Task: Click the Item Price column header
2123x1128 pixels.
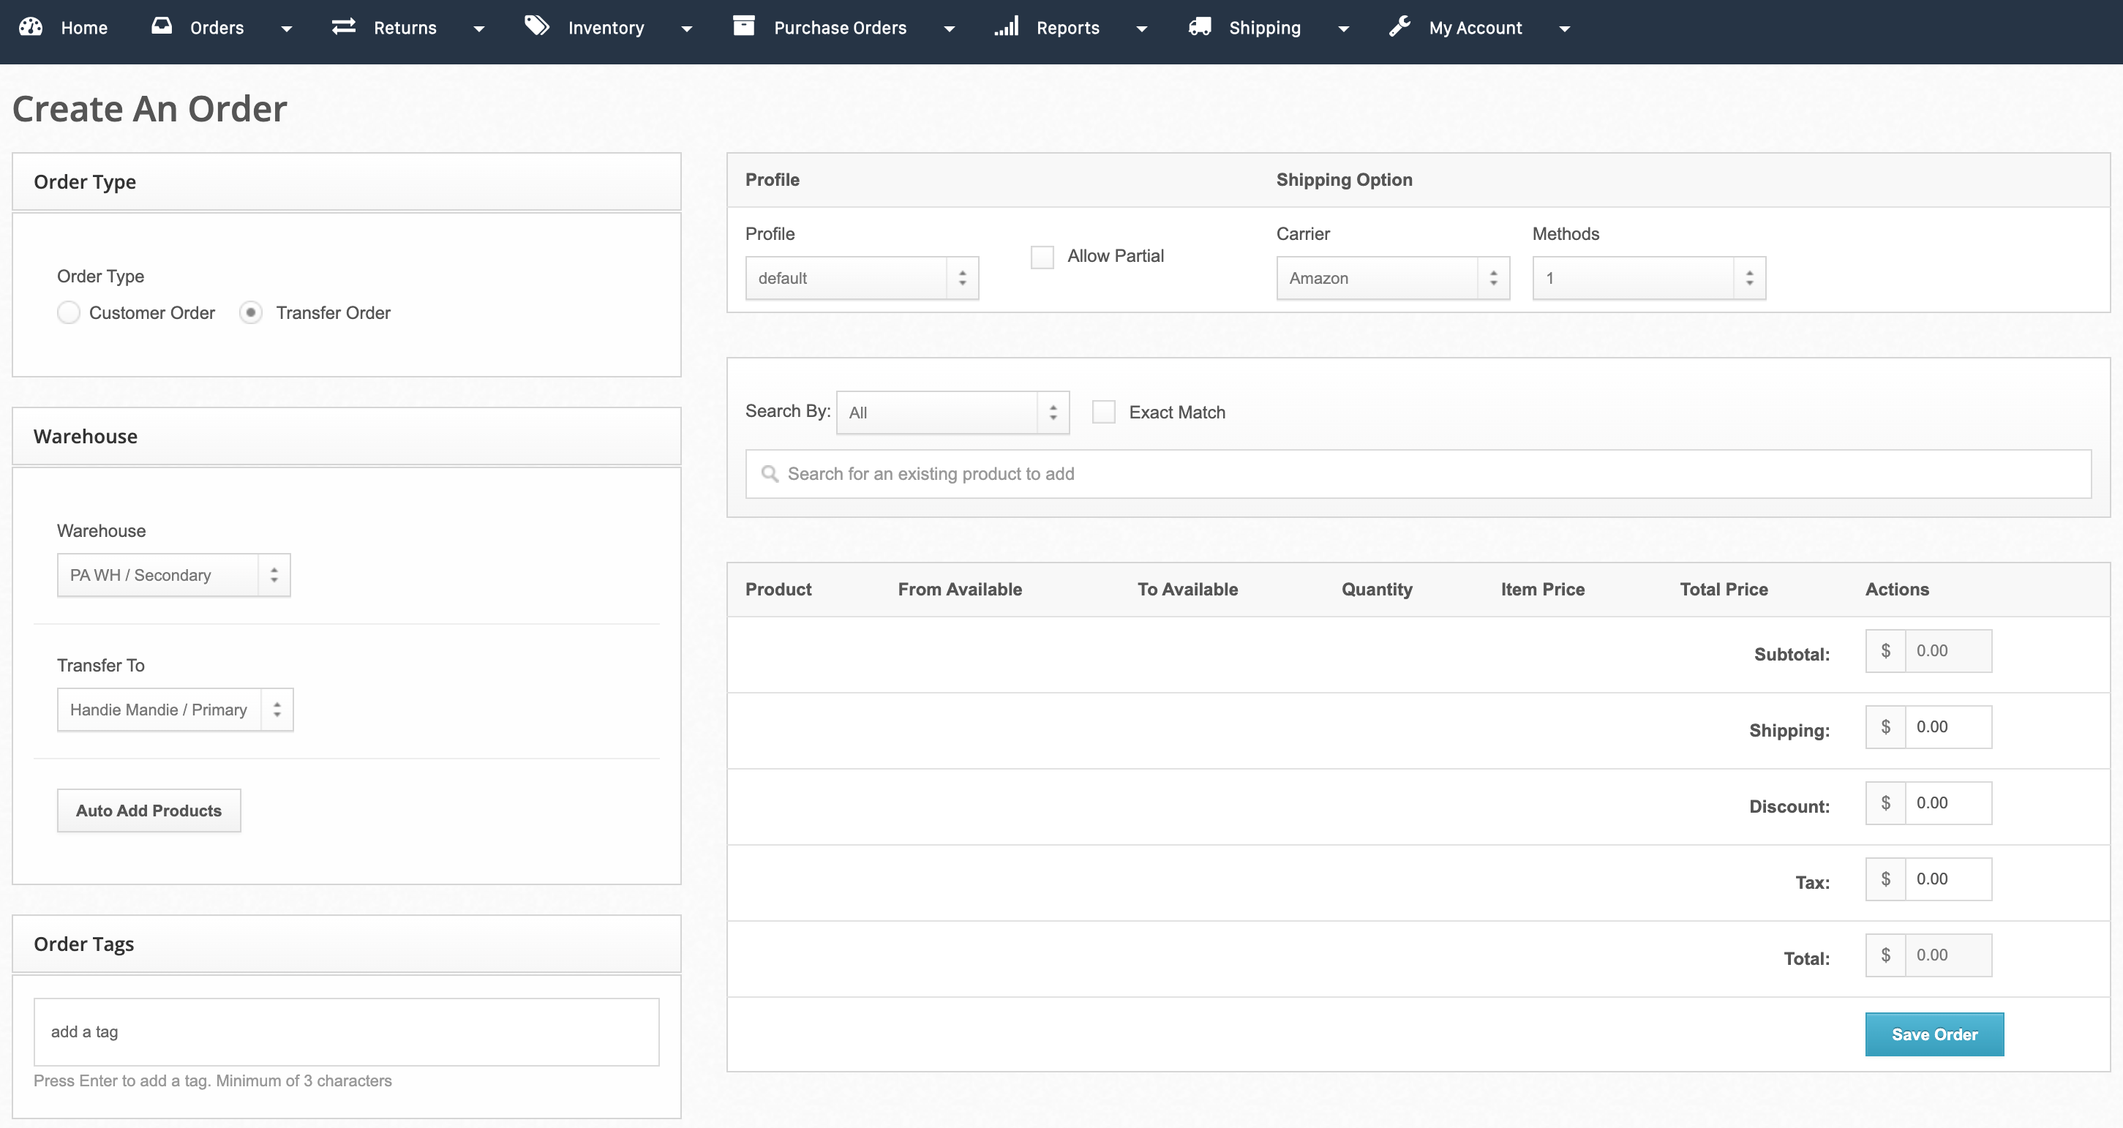Action: [x=1543, y=590]
